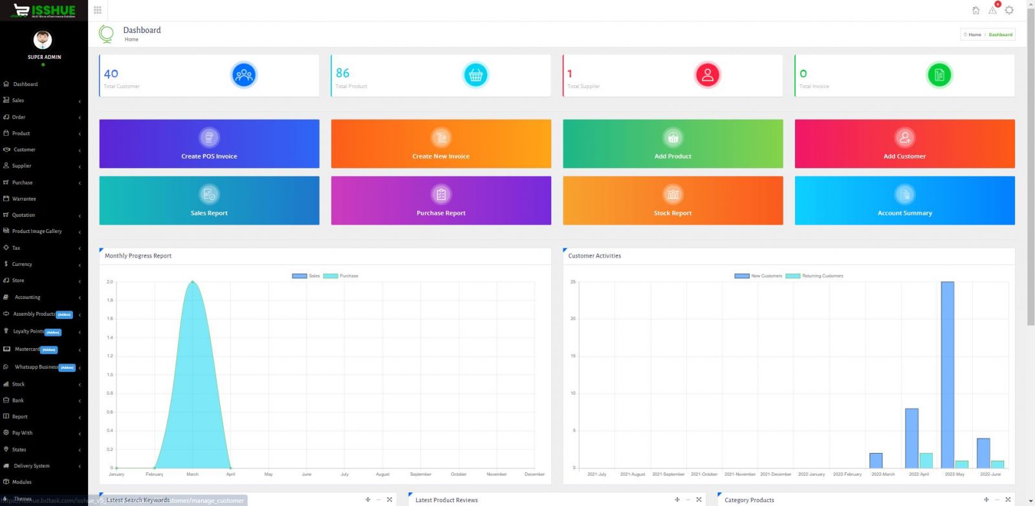Viewport: 1035px width, 506px height.
Task: Collapse the Latest Product Reviews panel
Action: (688, 500)
